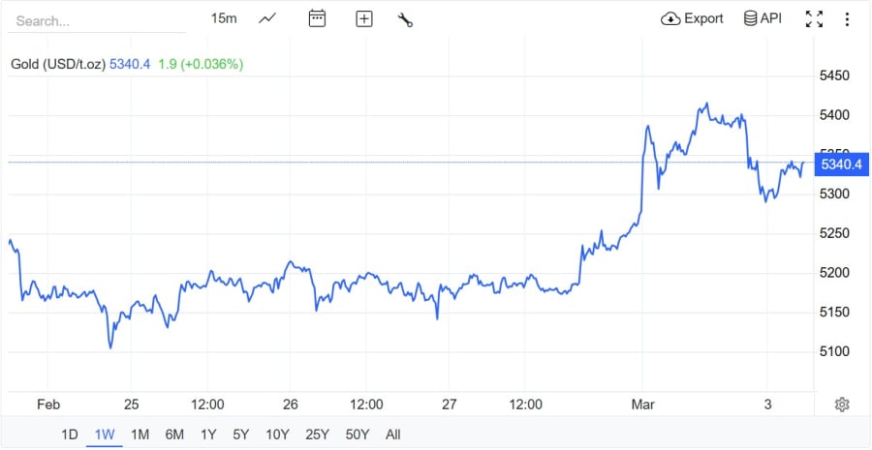Open the three-dot more options menu
Image resolution: width=872 pixels, height=450 pixels.
coord(847,18)
